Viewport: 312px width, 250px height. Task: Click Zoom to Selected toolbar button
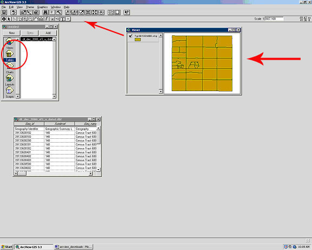(81, 12)
